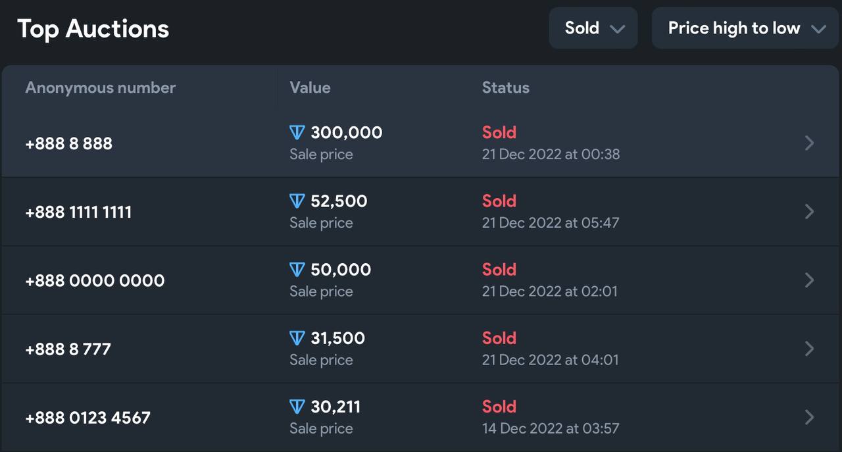Screen dimensions: 842x452
Task: Click the TON icon beside 52,500
Action: pos(297,201)
